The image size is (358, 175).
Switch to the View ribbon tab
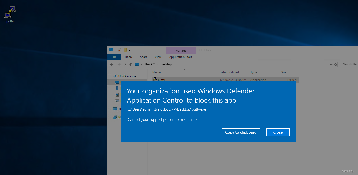tap(158, 57)
